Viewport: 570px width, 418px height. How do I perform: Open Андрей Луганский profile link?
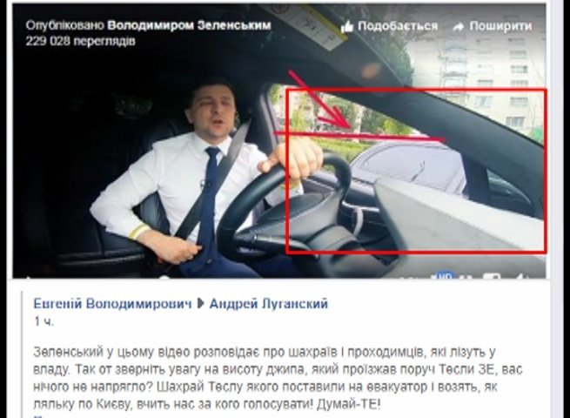(269, 303)
